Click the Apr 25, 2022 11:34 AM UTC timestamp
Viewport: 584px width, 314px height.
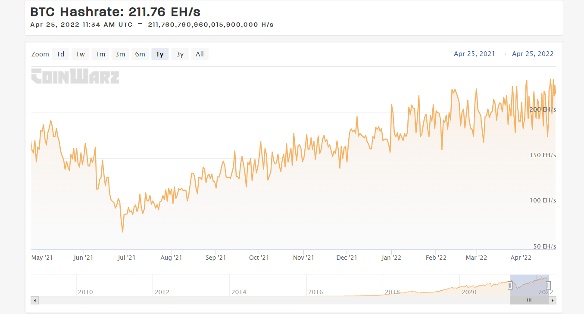(x=81, y=25)
